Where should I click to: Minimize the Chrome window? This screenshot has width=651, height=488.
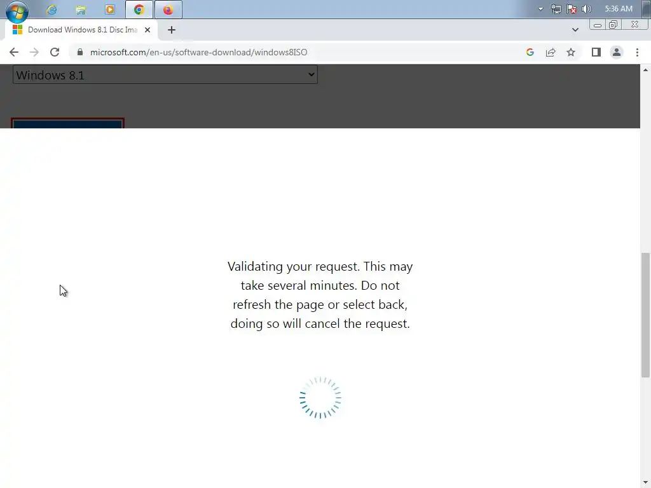(598, 25)
